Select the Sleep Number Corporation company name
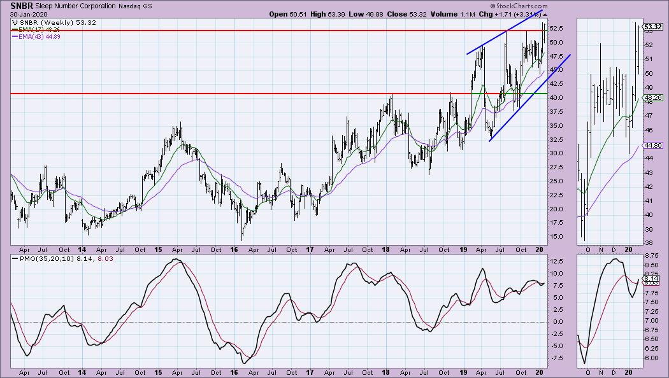The width and height of the screenshot is (669, 378). [x=76, y=6]
